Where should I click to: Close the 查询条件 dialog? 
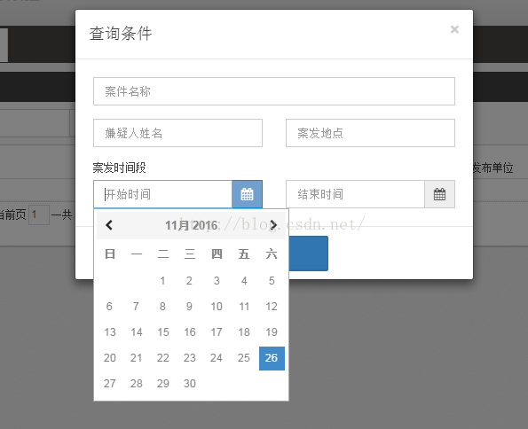click(x=454, y=29)
